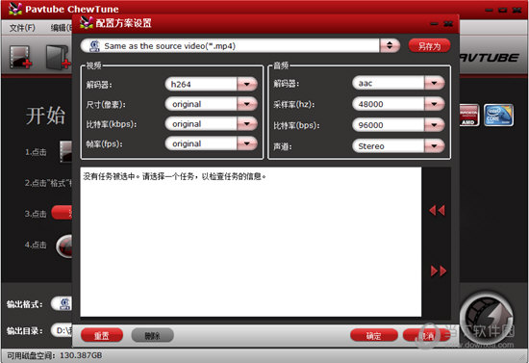529x363 pixels.
Task: Click the 输出格式 format field in main window
Action: [x=62, y=303]
